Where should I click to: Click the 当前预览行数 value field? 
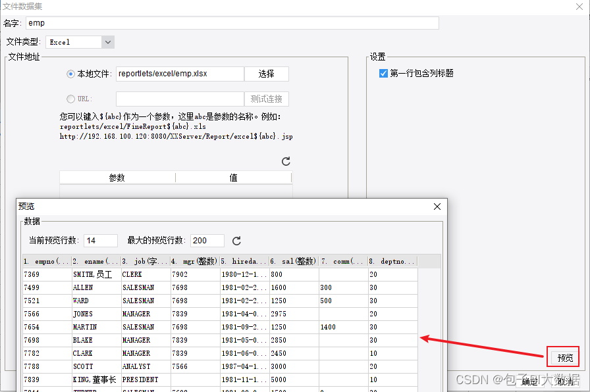(100, 240)
